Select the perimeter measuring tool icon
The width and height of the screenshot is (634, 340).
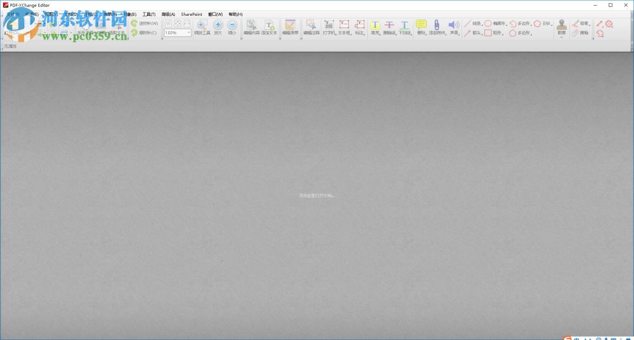600,33
